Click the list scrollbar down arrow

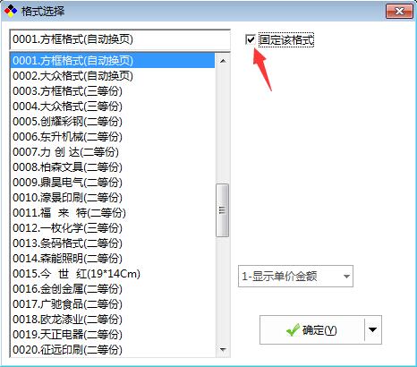pyautogui.click(x=223, y=350)
